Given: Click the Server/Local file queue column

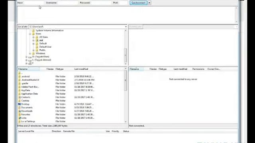Looking at the screenshot, I should point(26,131).
